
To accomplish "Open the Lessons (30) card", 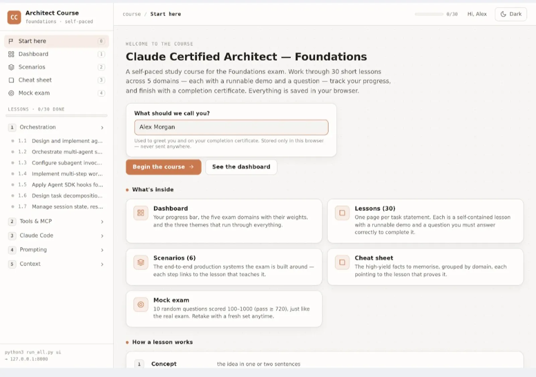I will (x=425, y=221).
